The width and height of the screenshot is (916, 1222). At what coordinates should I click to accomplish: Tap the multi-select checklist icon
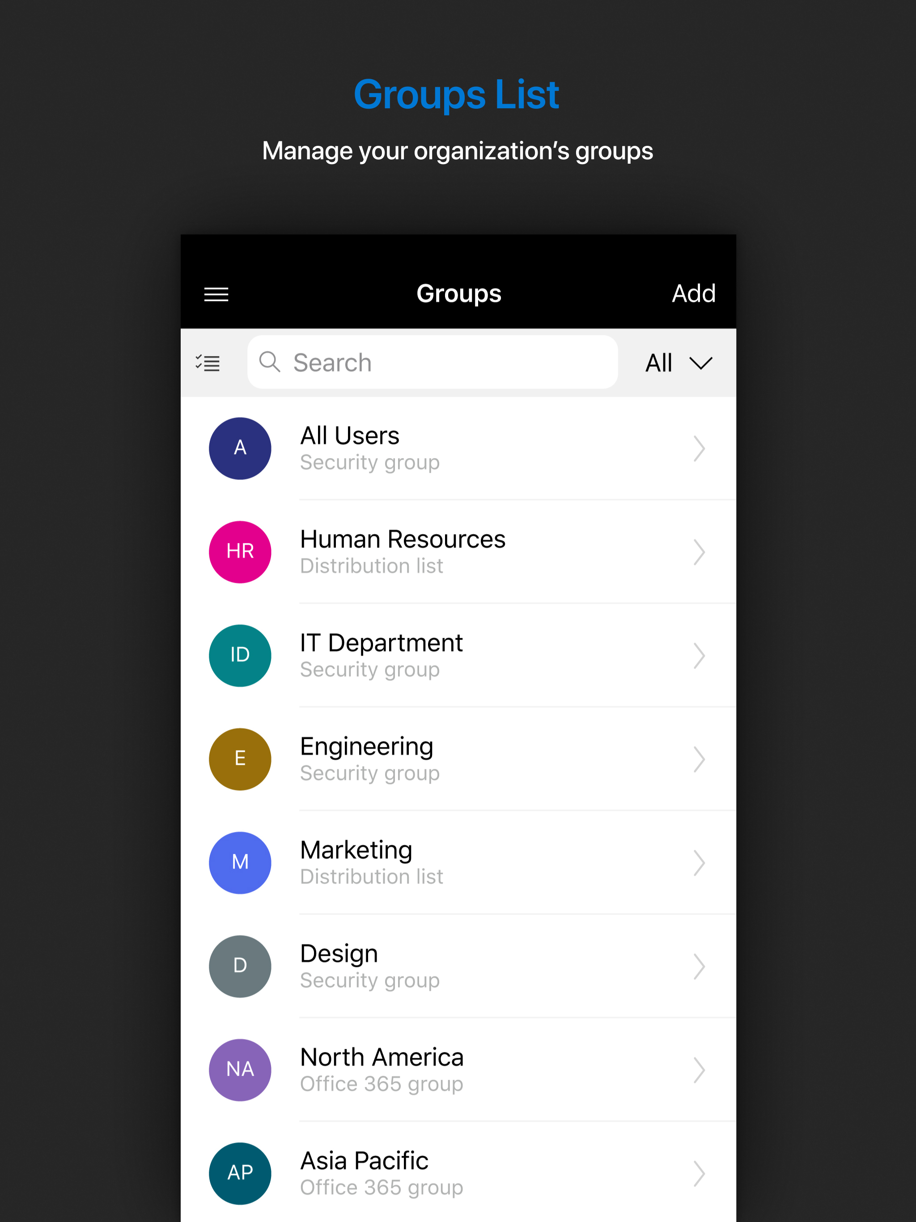[208, 363]
